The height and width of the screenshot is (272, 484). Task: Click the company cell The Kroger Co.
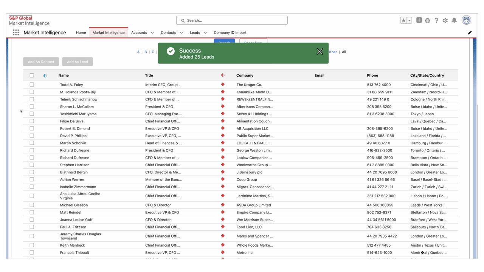tap(249, 85)
